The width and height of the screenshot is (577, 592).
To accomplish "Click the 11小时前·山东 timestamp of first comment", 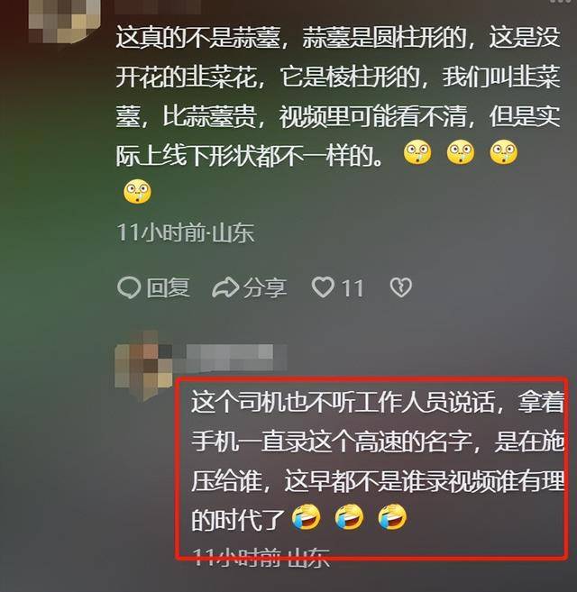I will (x=185, y=232).
